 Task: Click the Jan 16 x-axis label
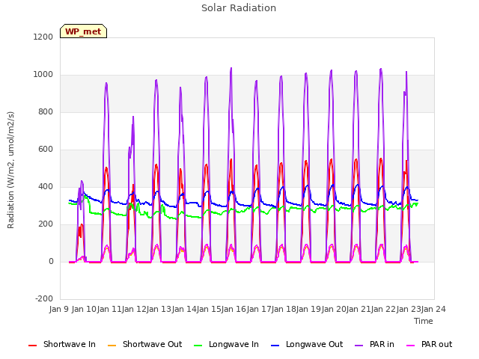click(234, 309)
